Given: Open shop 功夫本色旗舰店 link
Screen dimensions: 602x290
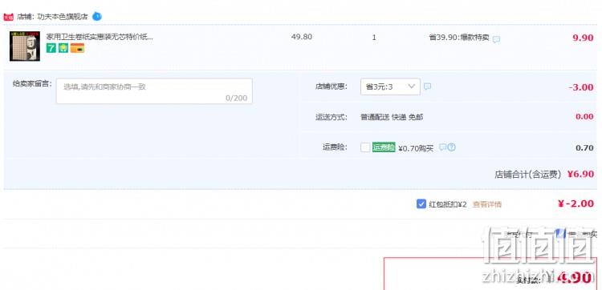Looking at the screenshot, I should [x=62, y=17].
